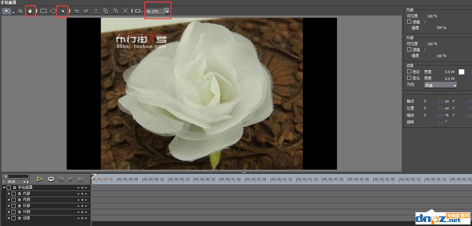Click the green timeline play button
472x226 pixels.
tap(40, 179)
